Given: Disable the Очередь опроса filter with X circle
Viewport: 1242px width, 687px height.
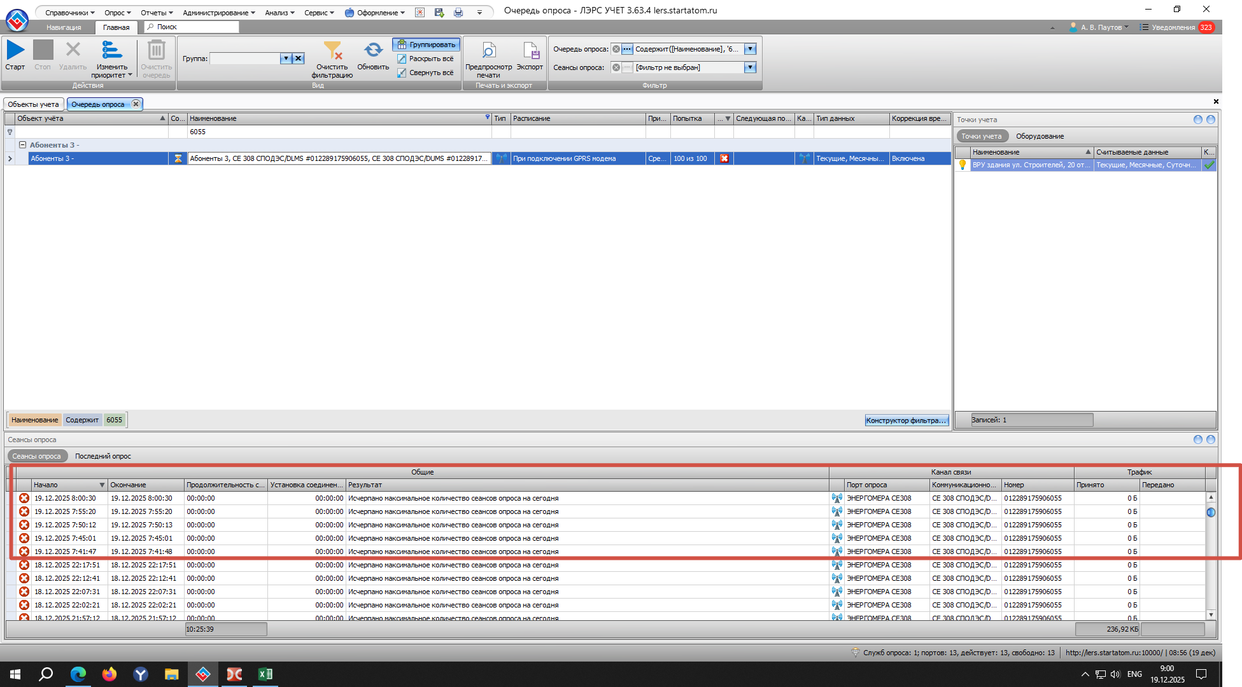Looking at the screenshot, I should [x=616, y=49].
